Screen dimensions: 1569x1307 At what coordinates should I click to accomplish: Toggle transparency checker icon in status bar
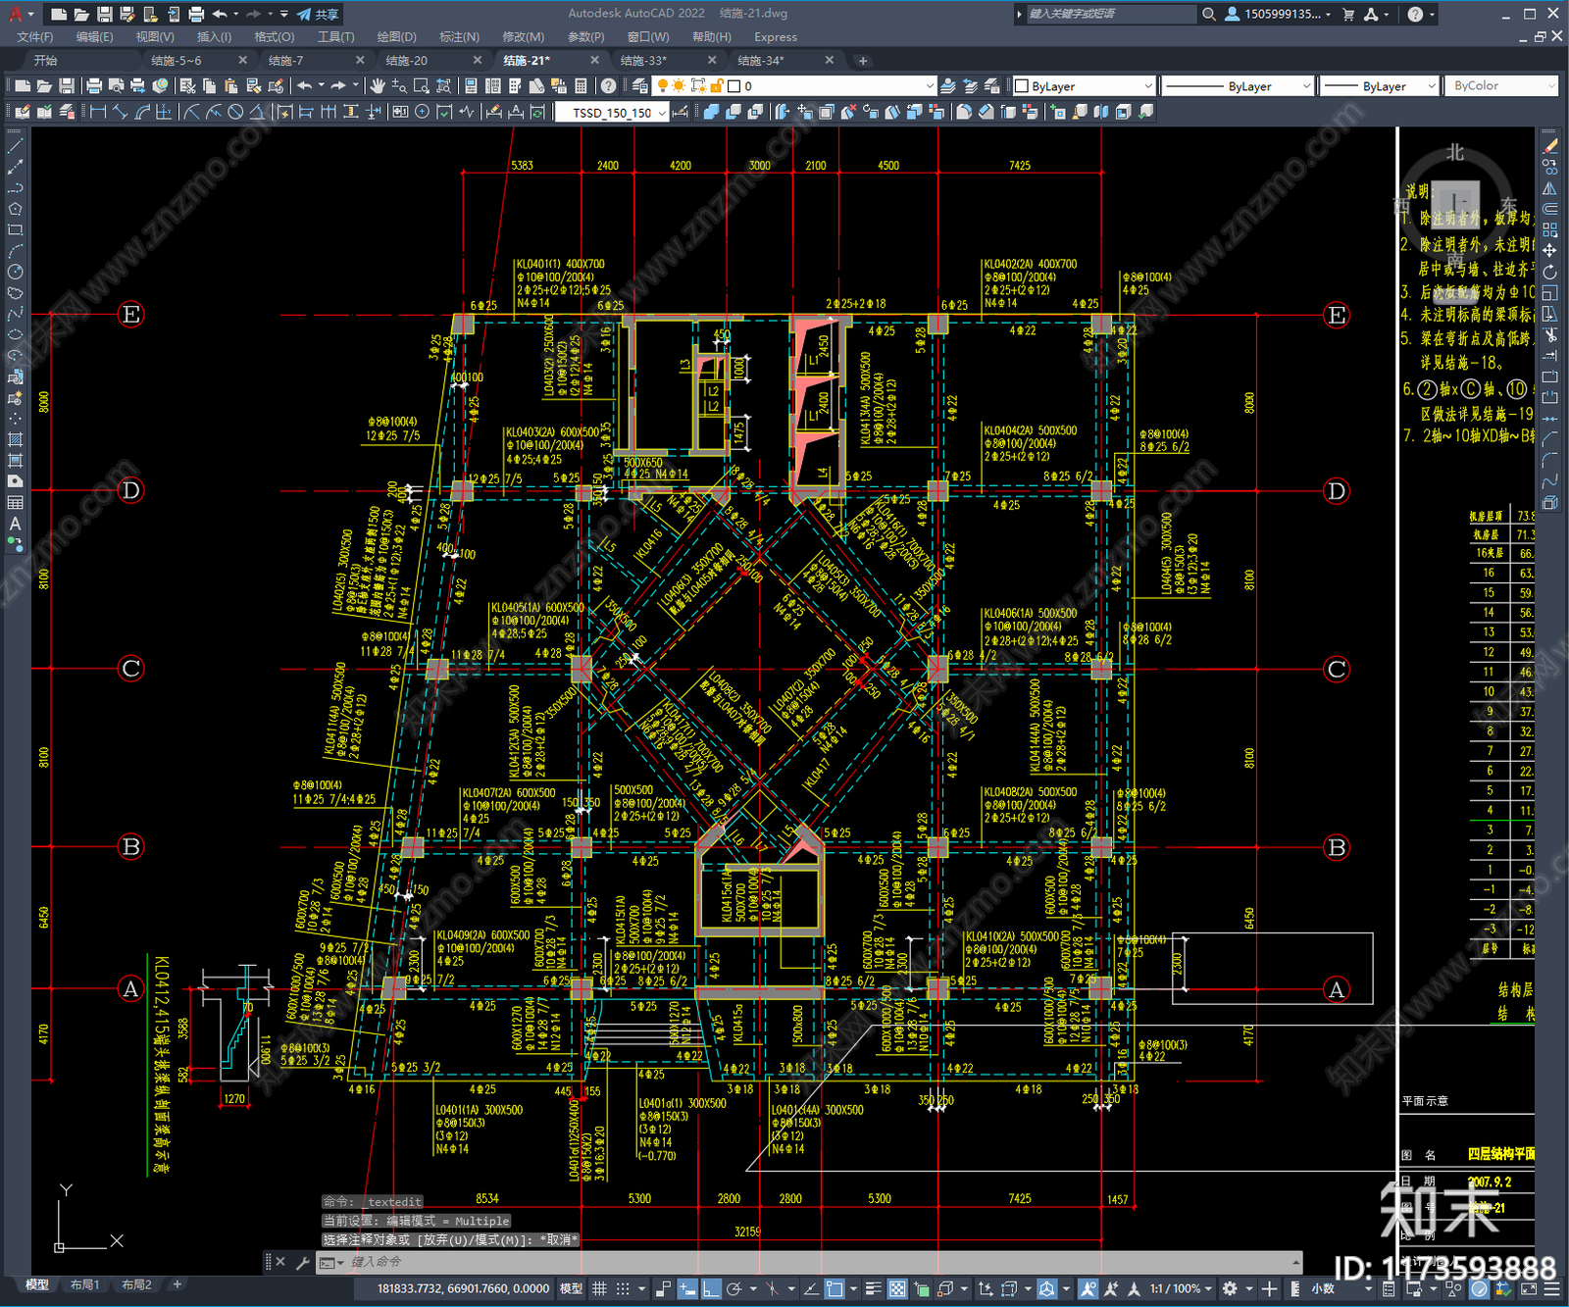(x=897, y=1288)
